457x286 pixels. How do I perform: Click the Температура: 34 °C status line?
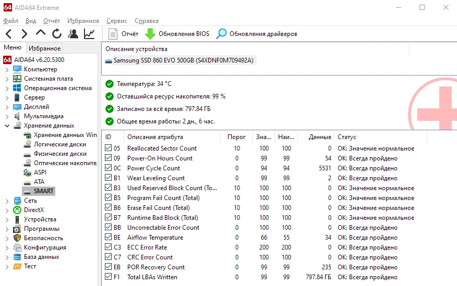click(144, 84)
